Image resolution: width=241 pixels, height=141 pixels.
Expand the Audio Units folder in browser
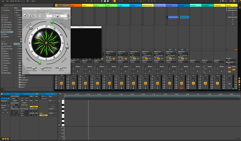(15, 10)
